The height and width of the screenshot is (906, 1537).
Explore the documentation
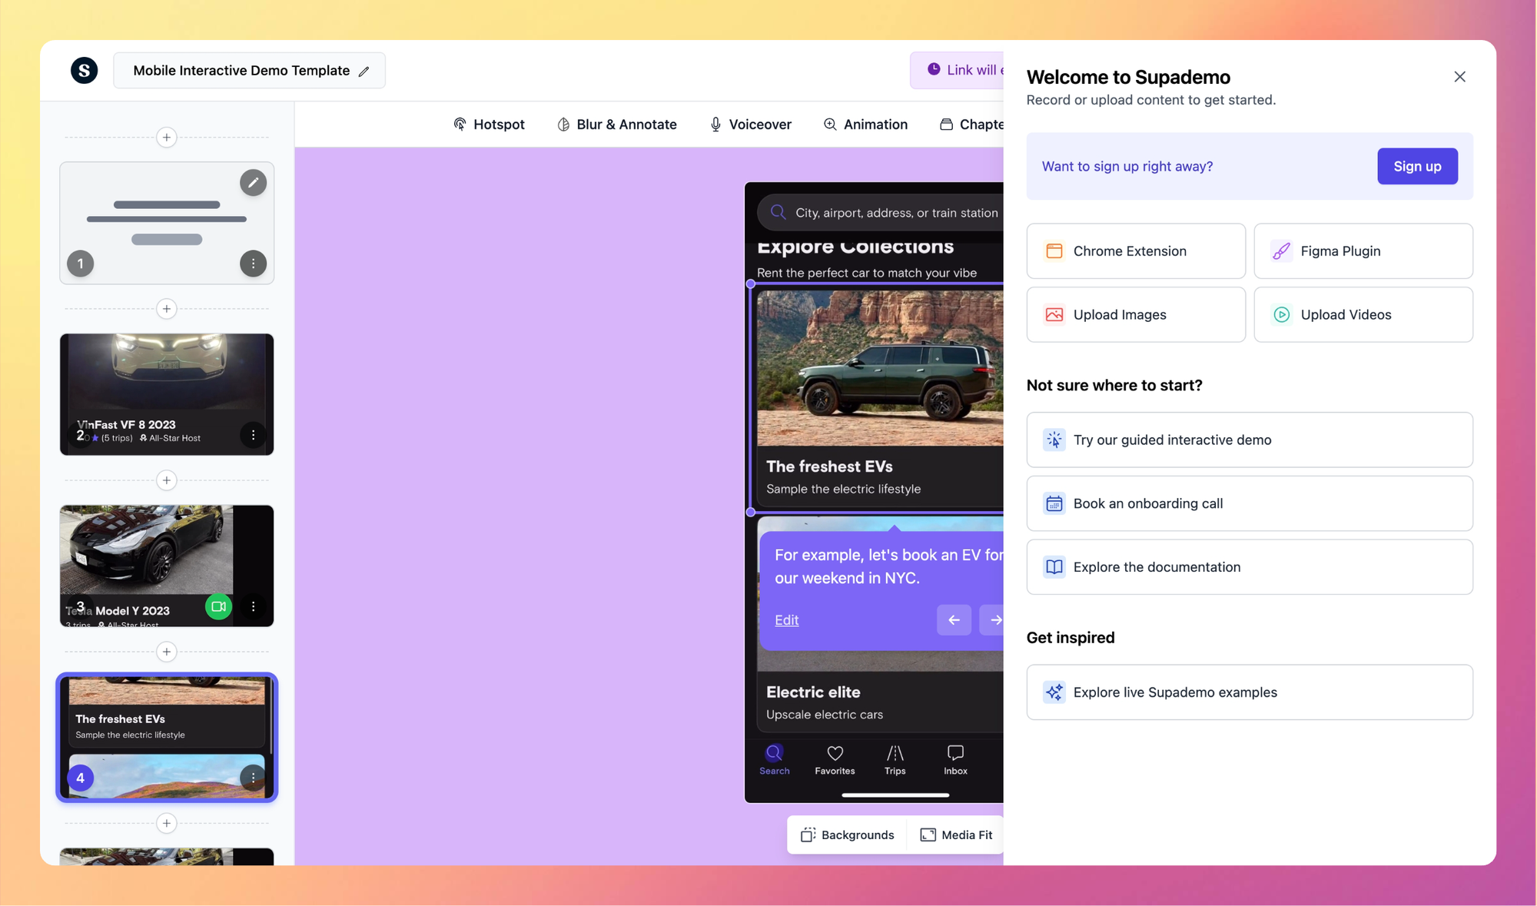pyautogui.click(x=1250, y=567)
